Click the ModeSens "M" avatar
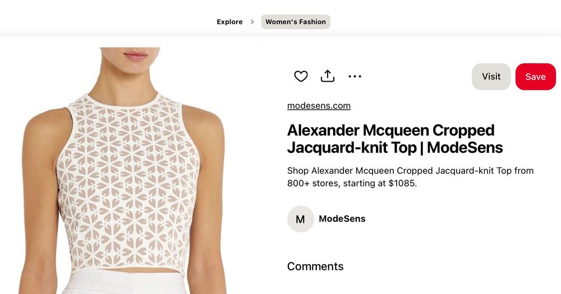Screen dimensions: 561x294 tap(300, 219)
